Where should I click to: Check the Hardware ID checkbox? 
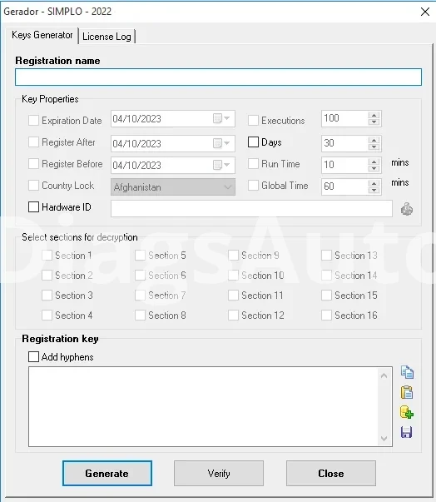click(33, 207)
